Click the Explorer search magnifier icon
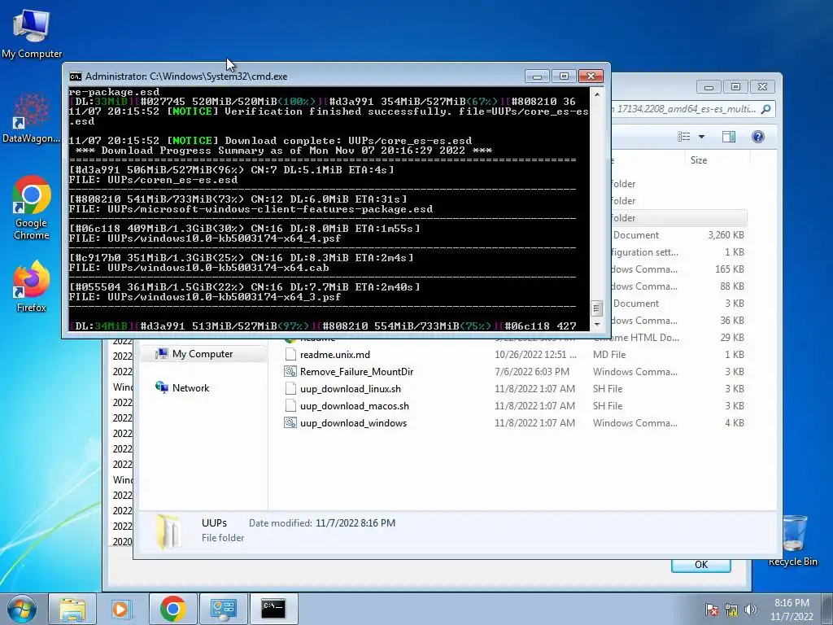 [765, 109]
